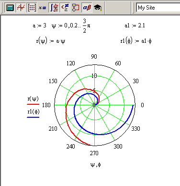This screenshot has height=186, width=180.
Task: Click the r(ψ) legend label
Action: 33,99
